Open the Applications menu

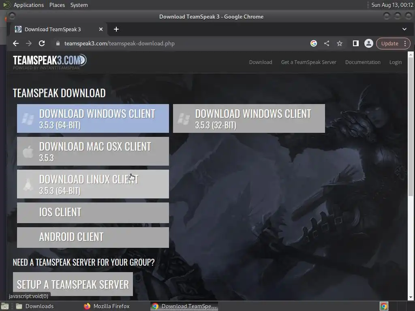tap(29, 5)
